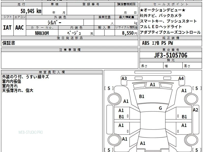The height and width of the screenshot is (152, 203).
Task: Select the アダプティブクルーズコントロール line
Action: (170, 32)
